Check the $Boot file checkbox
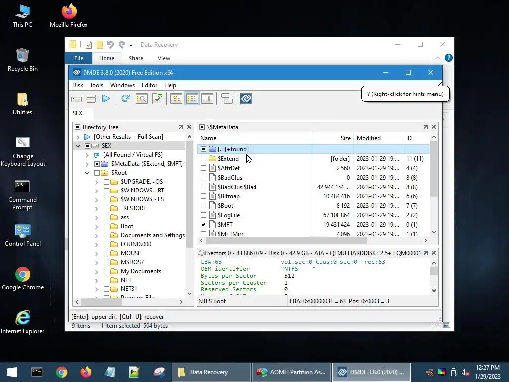The height and width of the screenshot is (382, 509). pyautogui.click(x=203, y=205)
